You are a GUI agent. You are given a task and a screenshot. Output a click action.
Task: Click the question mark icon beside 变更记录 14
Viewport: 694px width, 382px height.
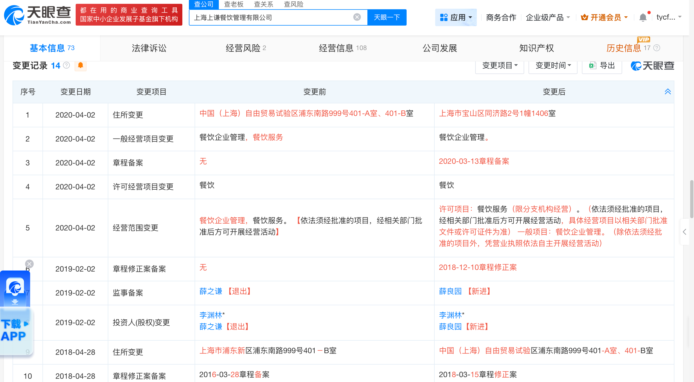(67, 65)
